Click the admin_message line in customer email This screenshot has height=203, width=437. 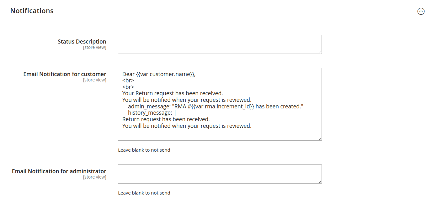(216, 107)
